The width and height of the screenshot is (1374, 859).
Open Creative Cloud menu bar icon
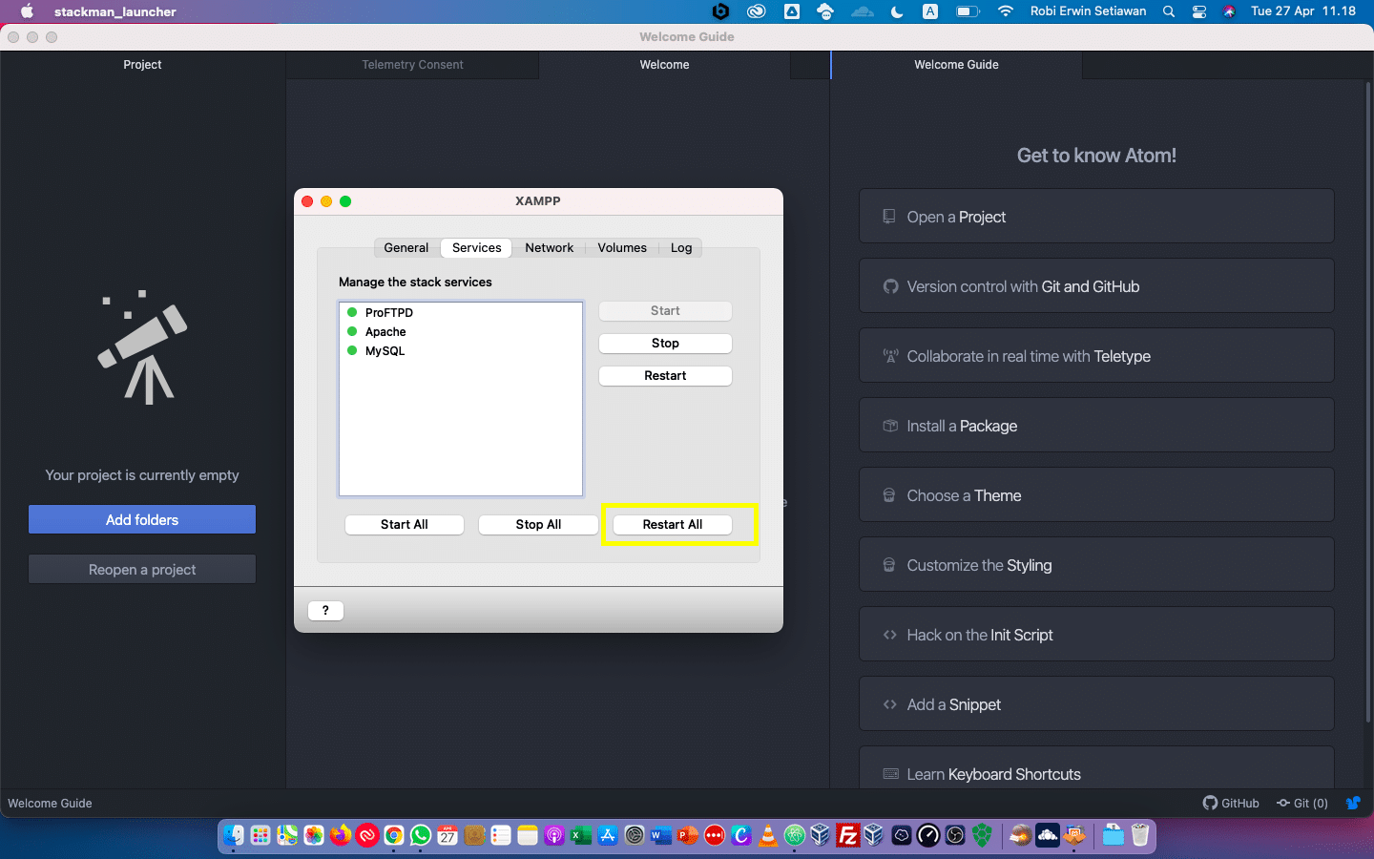tap(757, 11)
